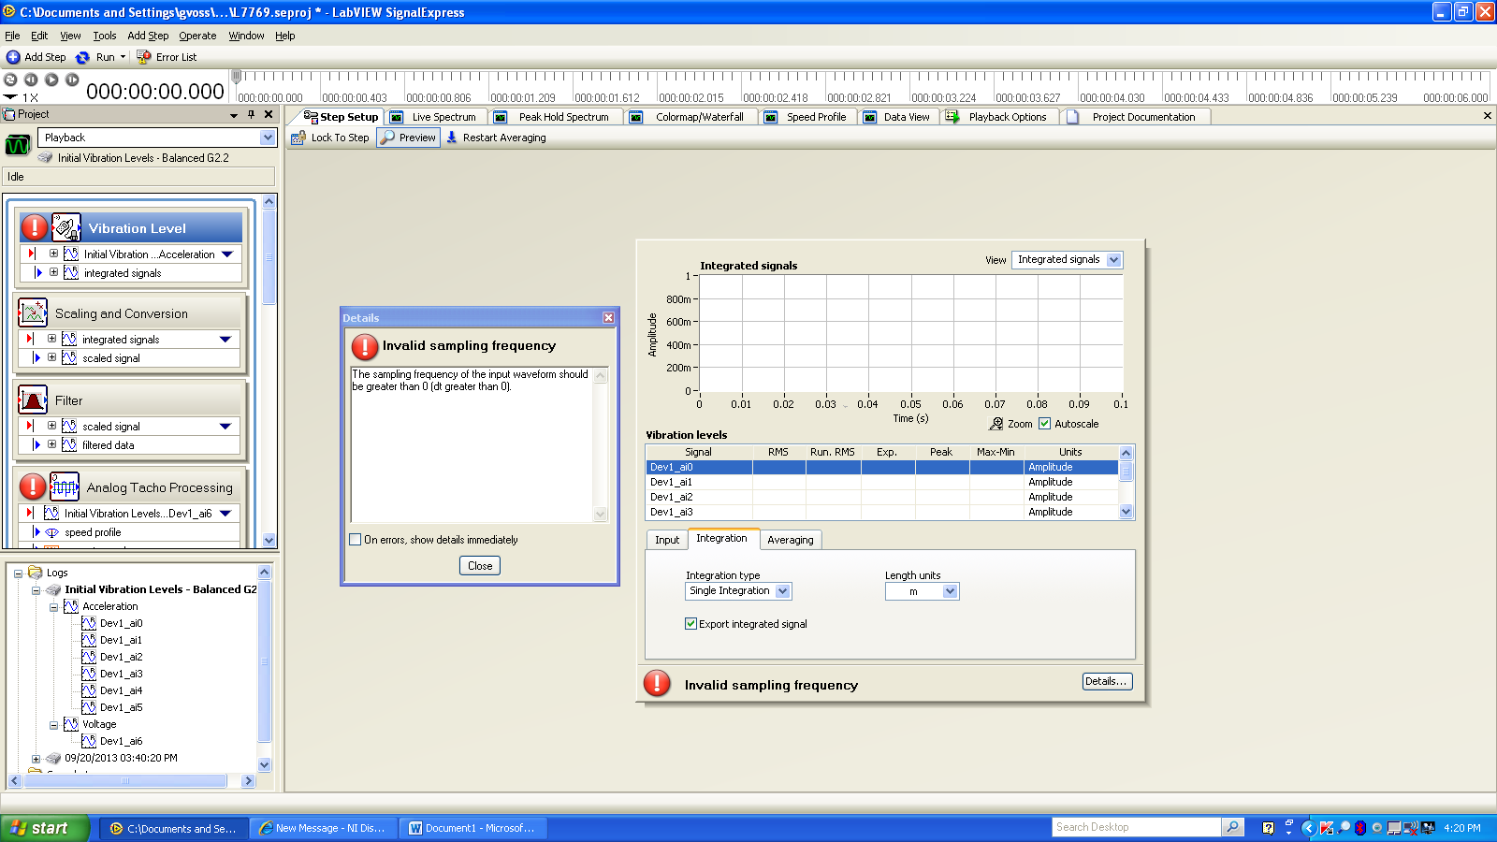Switch to the Live Spectrum tab
This screenshot has height=842, width=1497.
437,117
